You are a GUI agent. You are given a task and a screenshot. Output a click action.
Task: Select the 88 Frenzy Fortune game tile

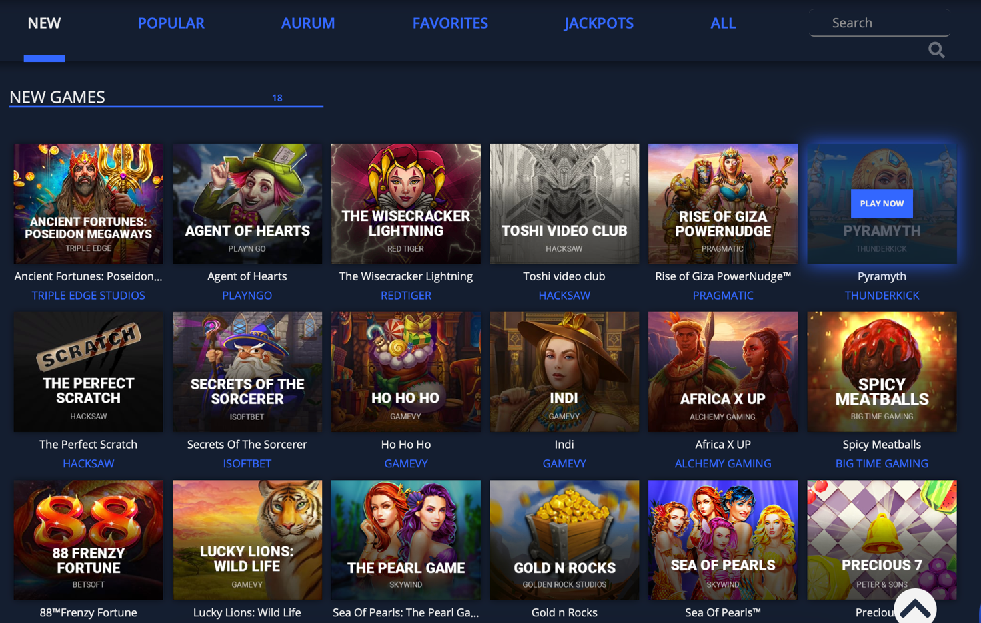coord(89,540)
